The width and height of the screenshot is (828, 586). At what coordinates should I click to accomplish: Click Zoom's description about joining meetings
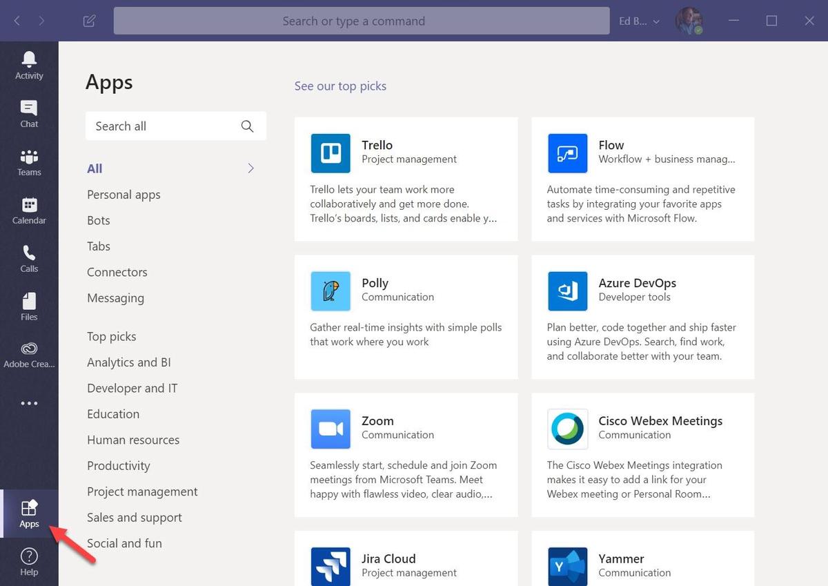(x=404, y=480)
